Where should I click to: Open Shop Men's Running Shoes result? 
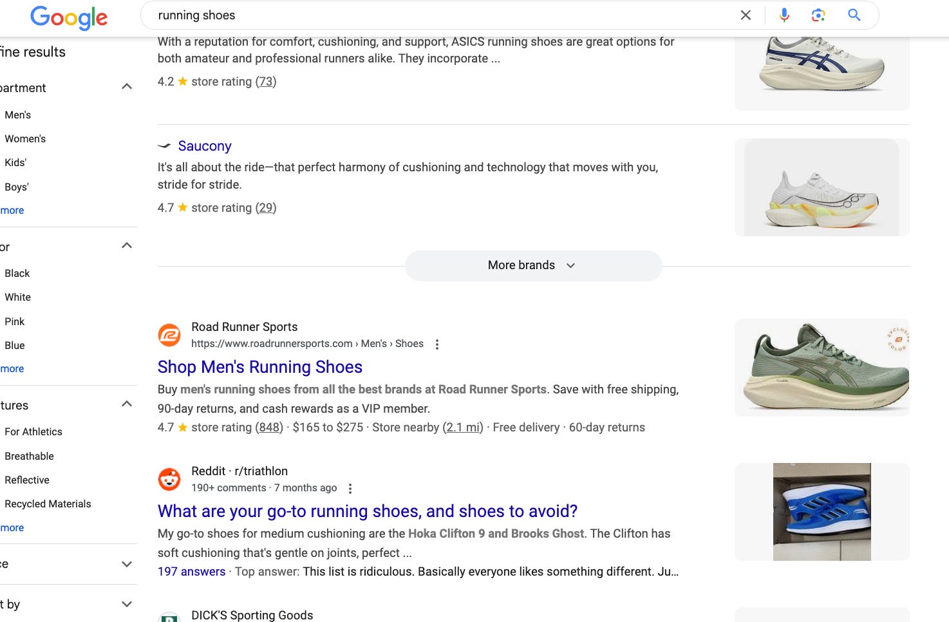[260, 366]
